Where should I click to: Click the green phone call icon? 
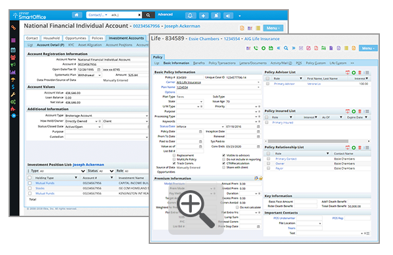255,48
